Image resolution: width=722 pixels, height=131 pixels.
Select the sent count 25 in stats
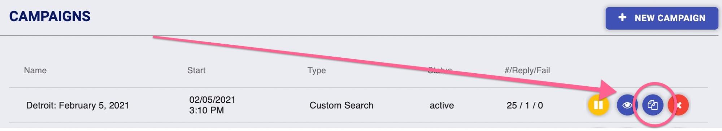click(512, 105)
